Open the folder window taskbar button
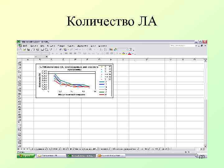 (51, 156)
